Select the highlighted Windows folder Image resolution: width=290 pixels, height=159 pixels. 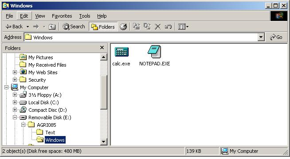[55, 140]
